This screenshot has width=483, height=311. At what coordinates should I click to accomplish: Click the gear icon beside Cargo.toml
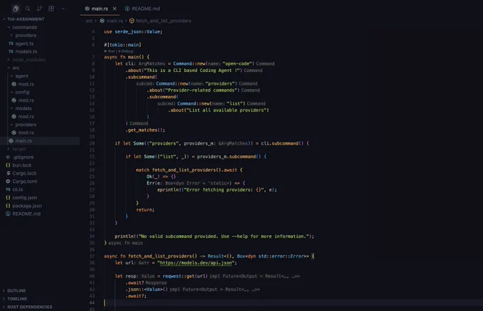8,181
